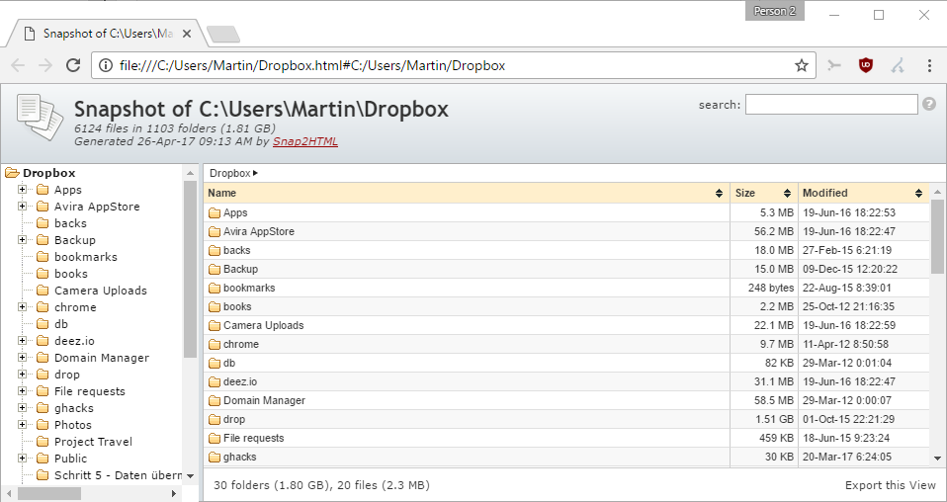Expand the deez.io tree node
Image resolution: width=947 pixels, height=502 pixels.
point(23,341)
